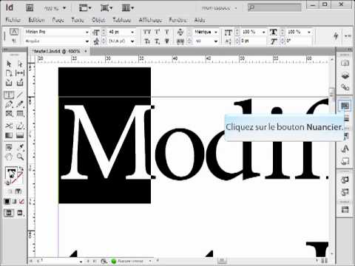The width and height of the screenshot is (355, 266).
Task: Click the search field in application bar
Action: tap(274, 8)
